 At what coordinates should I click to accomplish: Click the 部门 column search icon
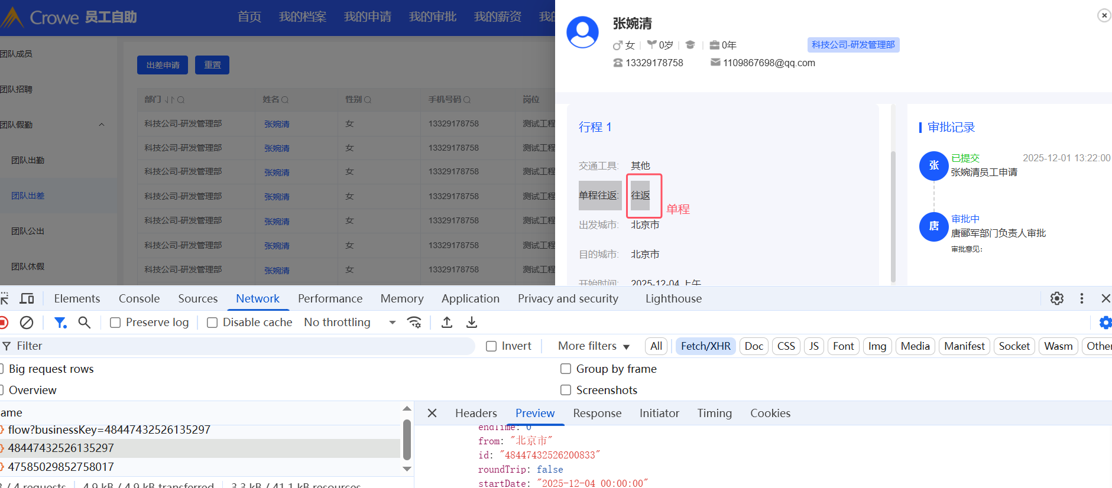click(181, 100)
